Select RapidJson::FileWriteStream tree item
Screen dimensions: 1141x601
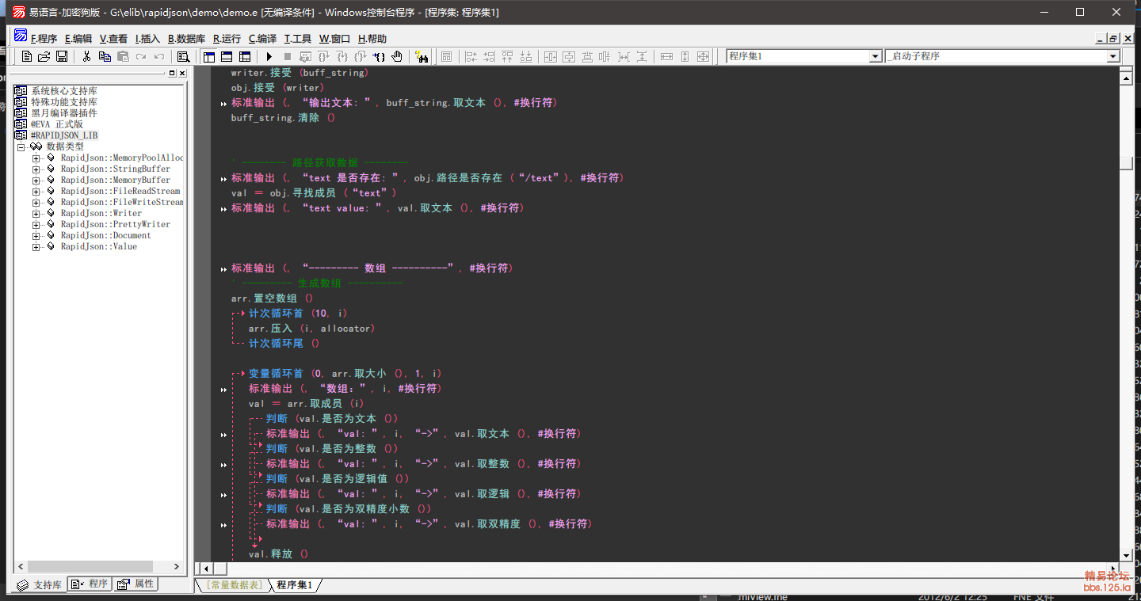tap(122, 202)
